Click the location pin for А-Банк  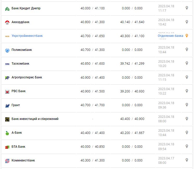(186, 132)
